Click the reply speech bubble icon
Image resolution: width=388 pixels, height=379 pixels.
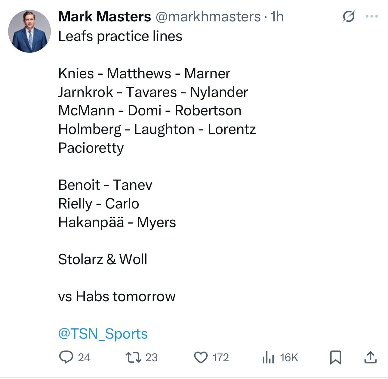[x=66, y=357]
